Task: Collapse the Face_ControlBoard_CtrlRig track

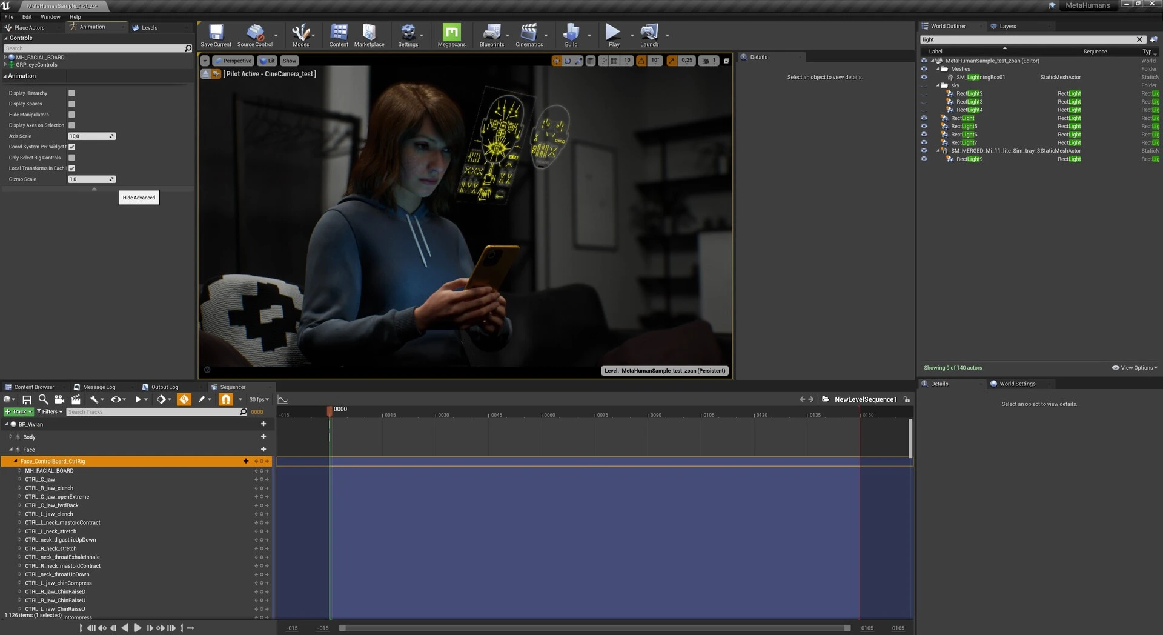Action: (16, 461)
